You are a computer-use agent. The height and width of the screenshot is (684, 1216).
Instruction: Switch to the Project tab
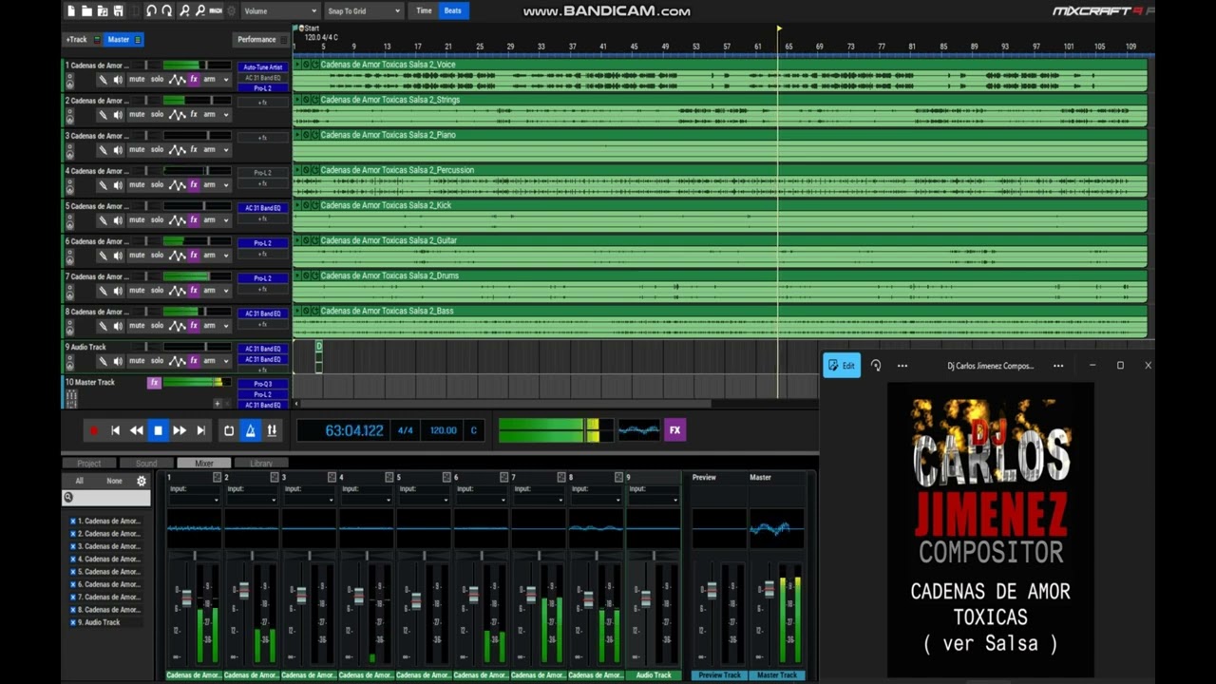[89, 464]
